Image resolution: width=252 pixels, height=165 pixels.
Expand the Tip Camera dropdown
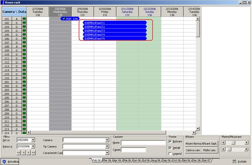107,146
